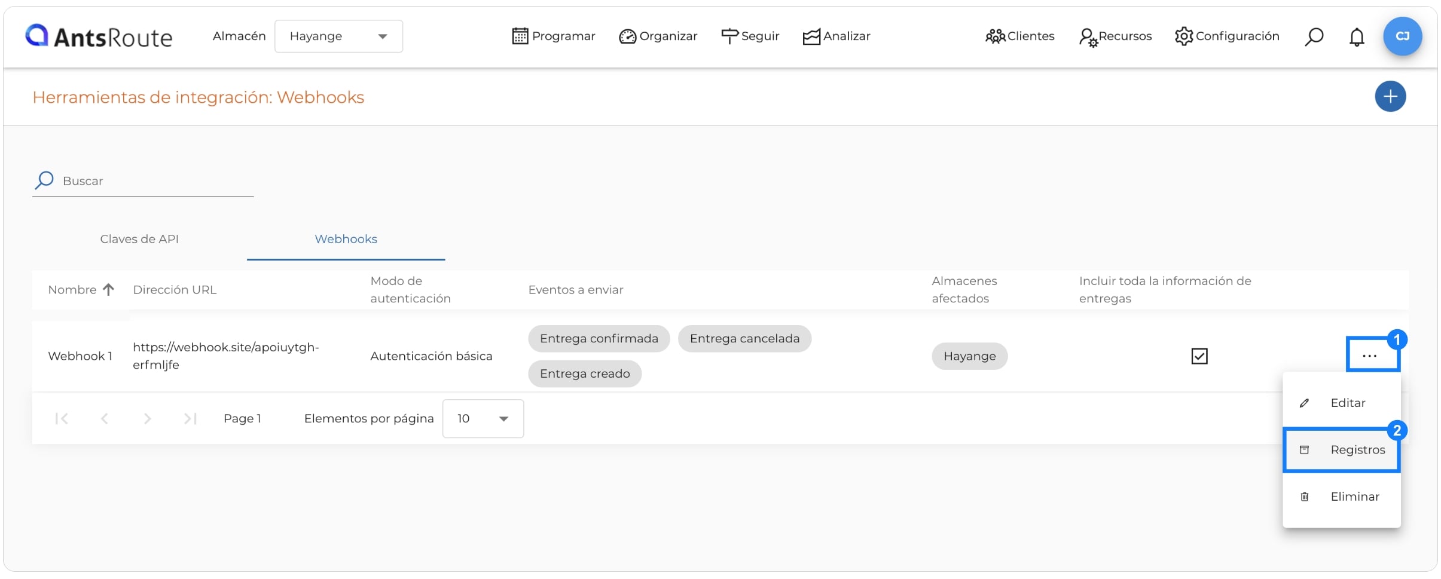
Task: Go to Organizar section
Action: point(658,36)
